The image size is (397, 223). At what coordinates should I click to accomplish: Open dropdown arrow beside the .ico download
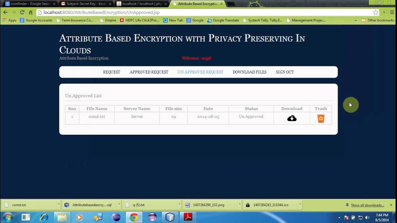pyautogui.click(x=300, y=205)
